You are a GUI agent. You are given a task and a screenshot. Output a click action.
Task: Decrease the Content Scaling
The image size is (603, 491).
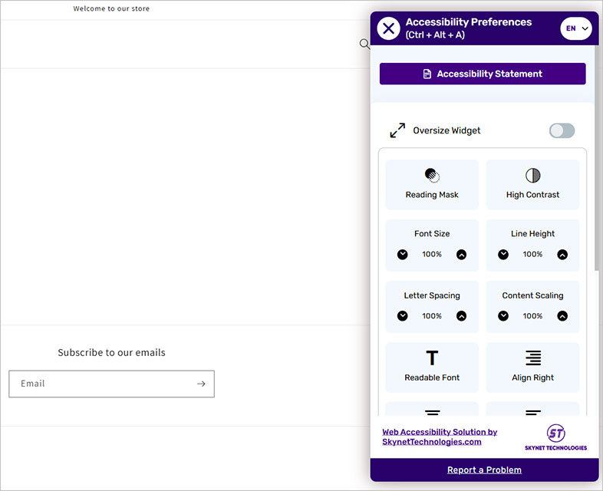tap(503, 316)
